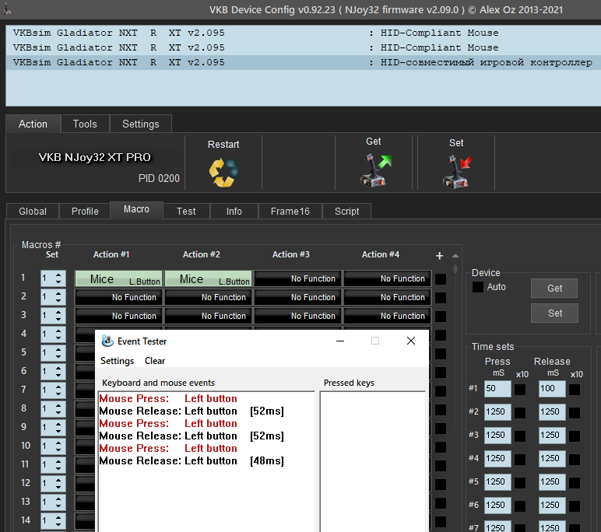Viewport: 601px width, 532px height.
Task: Click the application joystick icon in the title bar
Action: point(6,9)
